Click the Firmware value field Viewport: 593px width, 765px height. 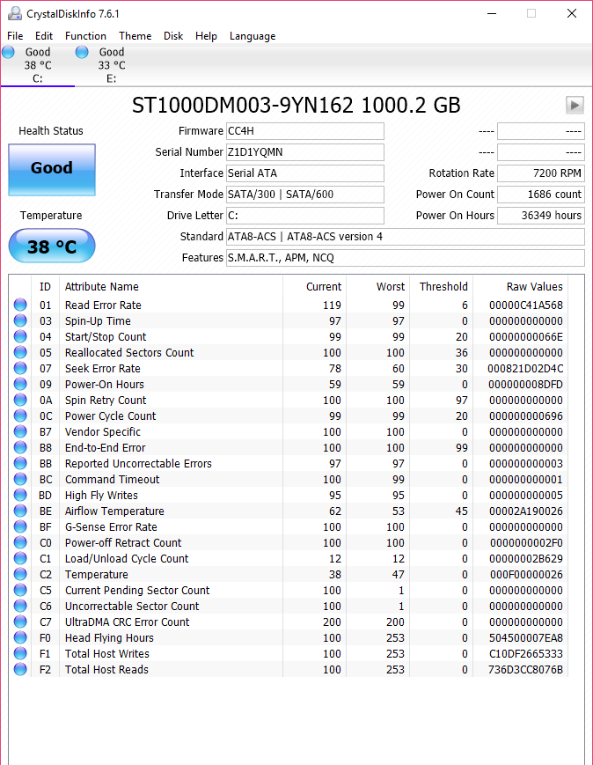click(305, 131)
